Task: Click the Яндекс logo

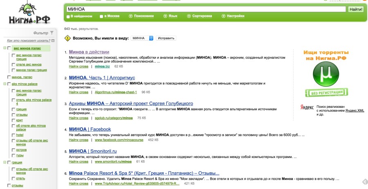Action: [x=307, y=108]
